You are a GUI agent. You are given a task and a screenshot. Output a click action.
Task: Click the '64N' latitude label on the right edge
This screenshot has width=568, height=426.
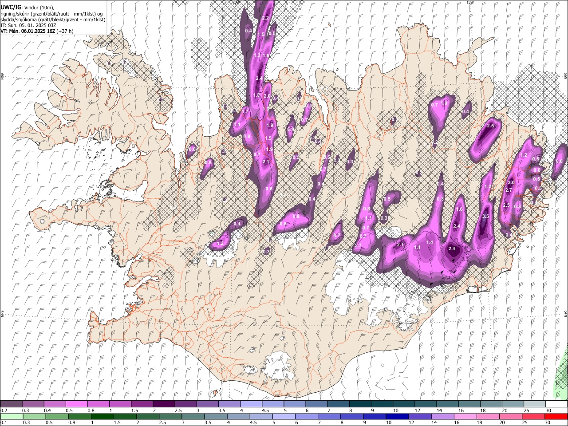pos(566,314)
